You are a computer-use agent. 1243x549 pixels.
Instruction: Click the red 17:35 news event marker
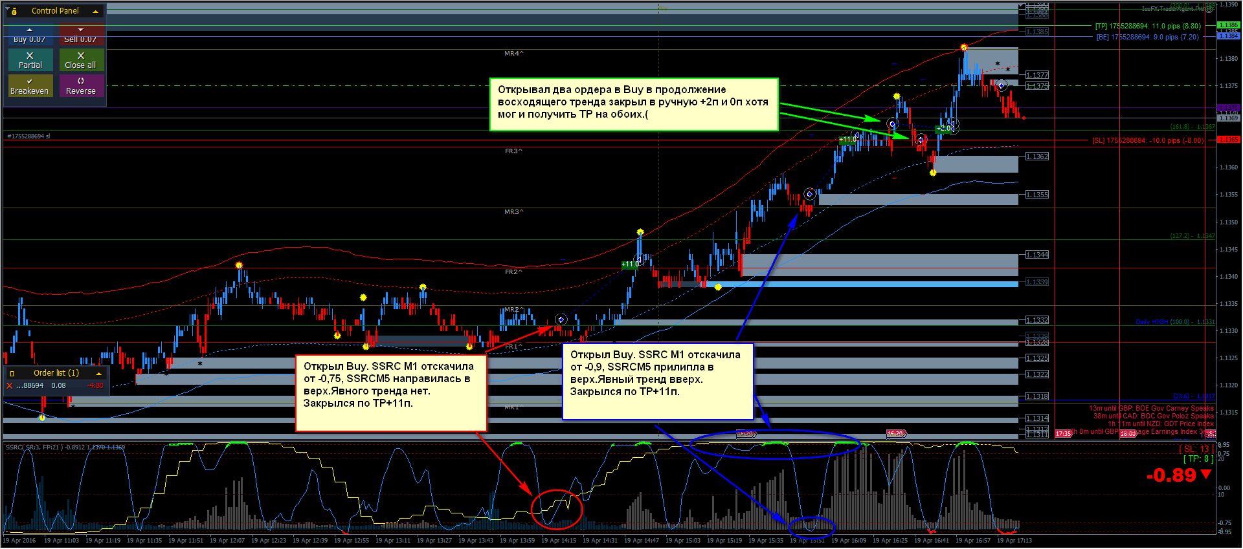1064,434
